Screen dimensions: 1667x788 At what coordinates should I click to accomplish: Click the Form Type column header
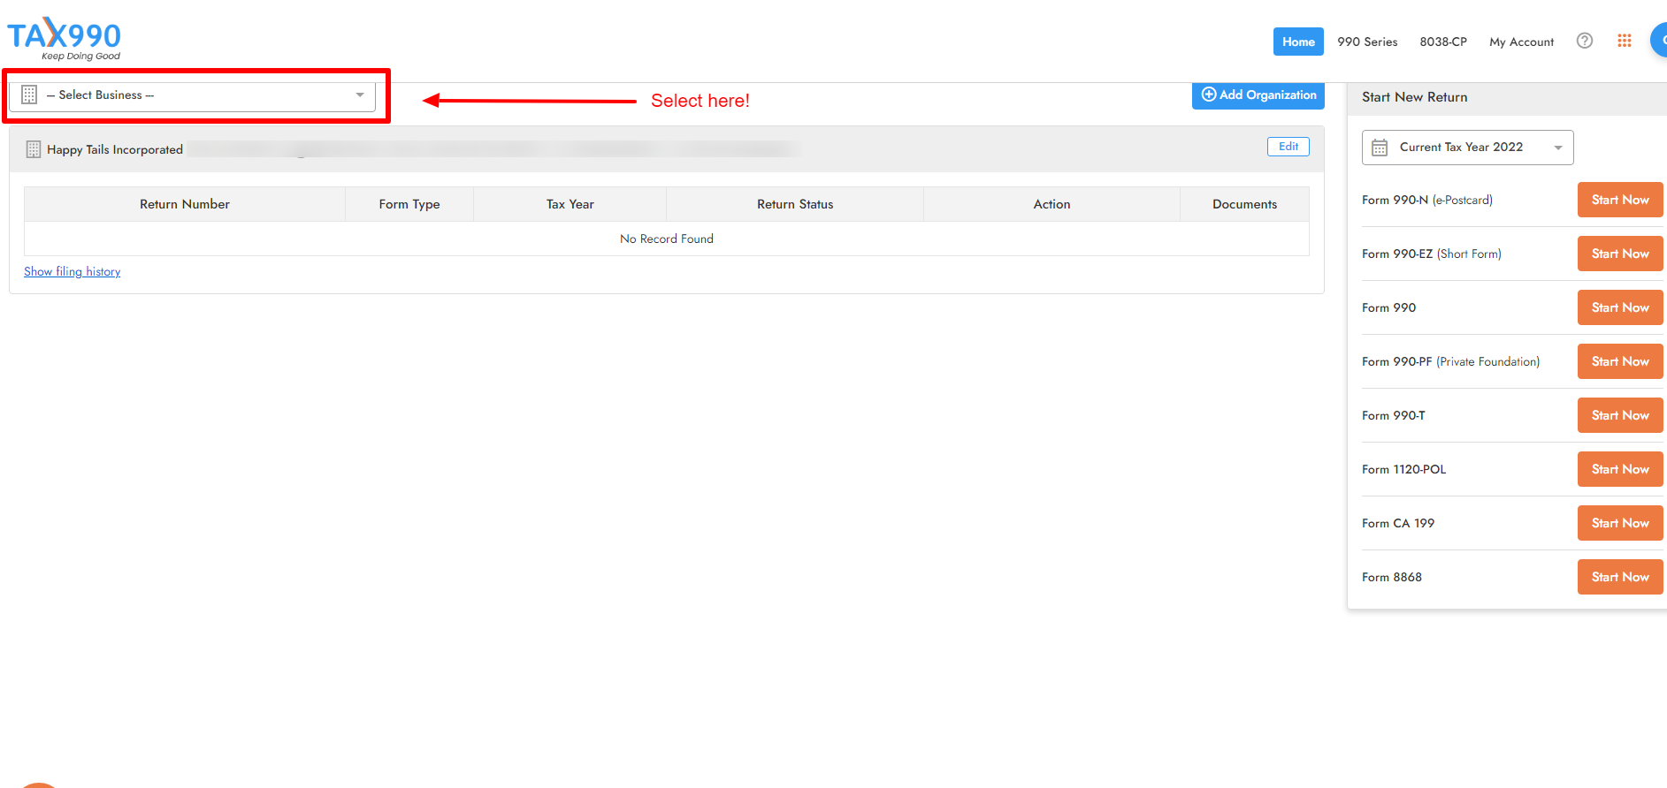point(409,204)
